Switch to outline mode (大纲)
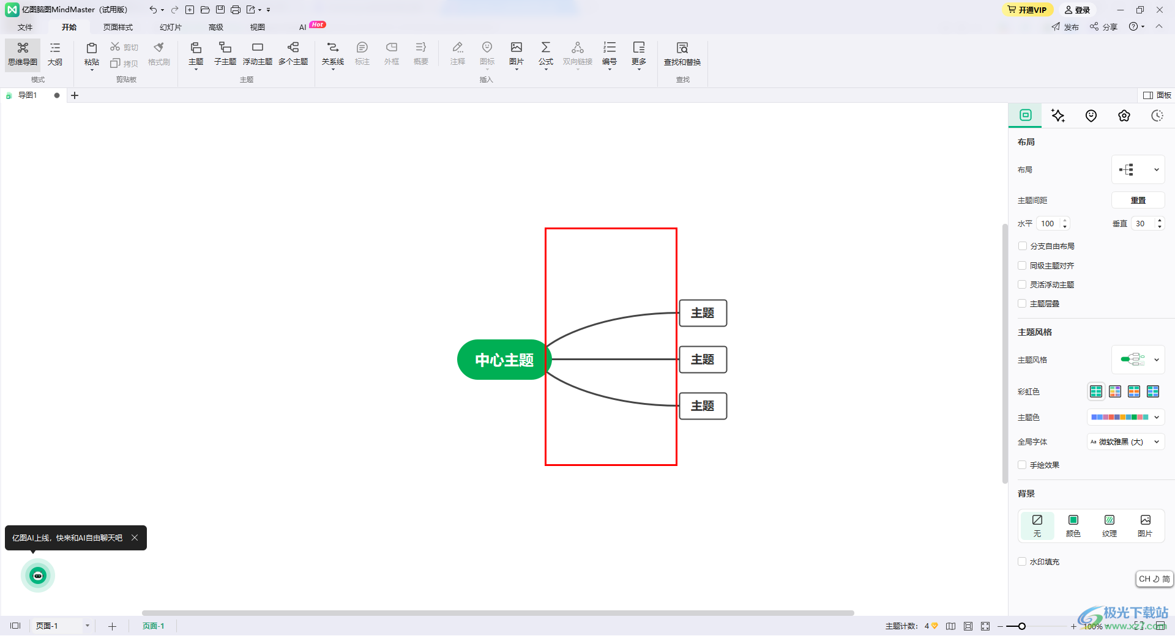The height and width of the screenshot is (636, 1175). point(55,54)
